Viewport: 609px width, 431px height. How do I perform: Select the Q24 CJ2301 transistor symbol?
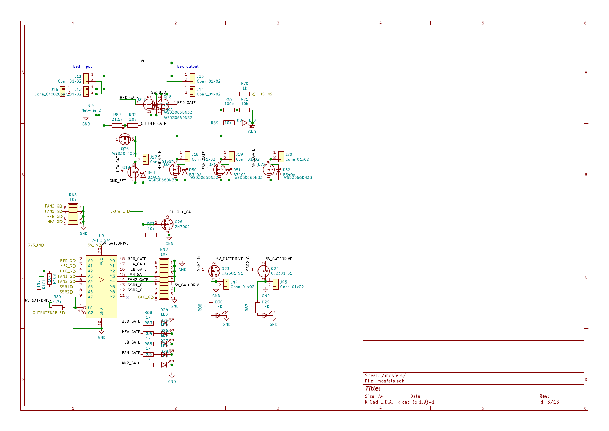pyautogui.click(x=264, y=271)
